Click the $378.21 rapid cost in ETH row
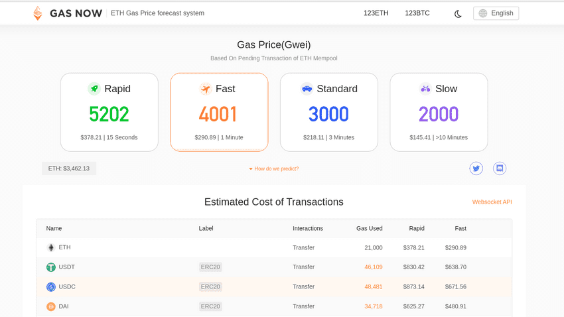 pos(413,247)
